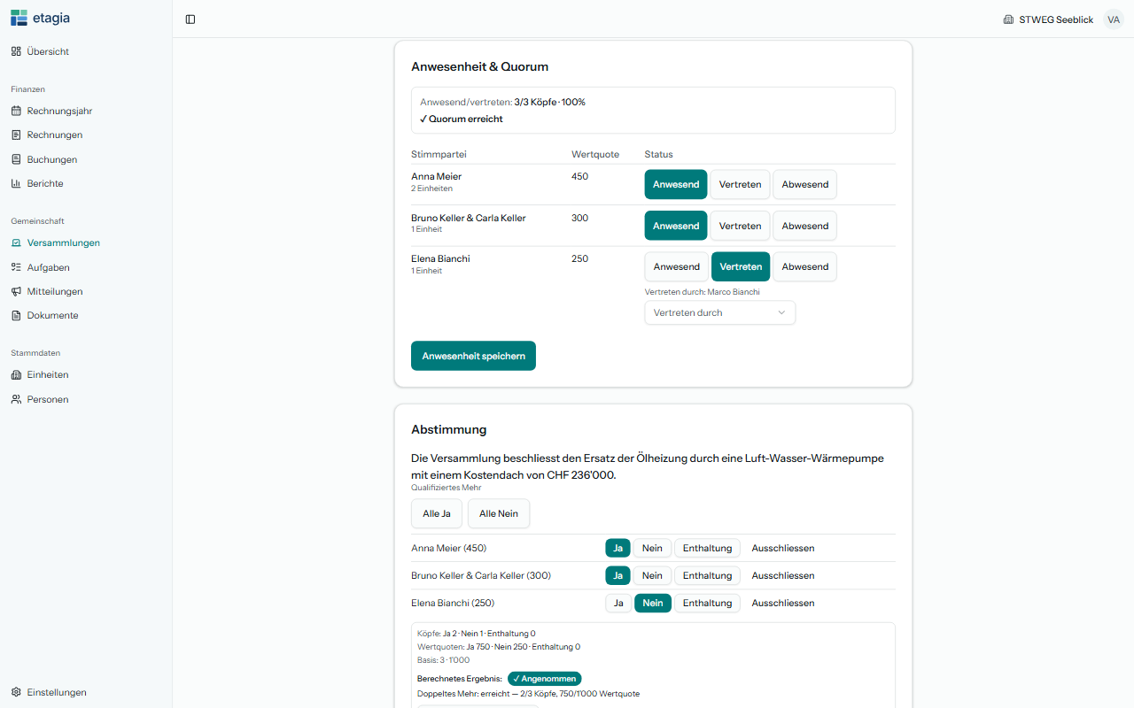Click the VA user avatar
The height and width of the screenshot is (708, 1134).
click(1114, 19)
